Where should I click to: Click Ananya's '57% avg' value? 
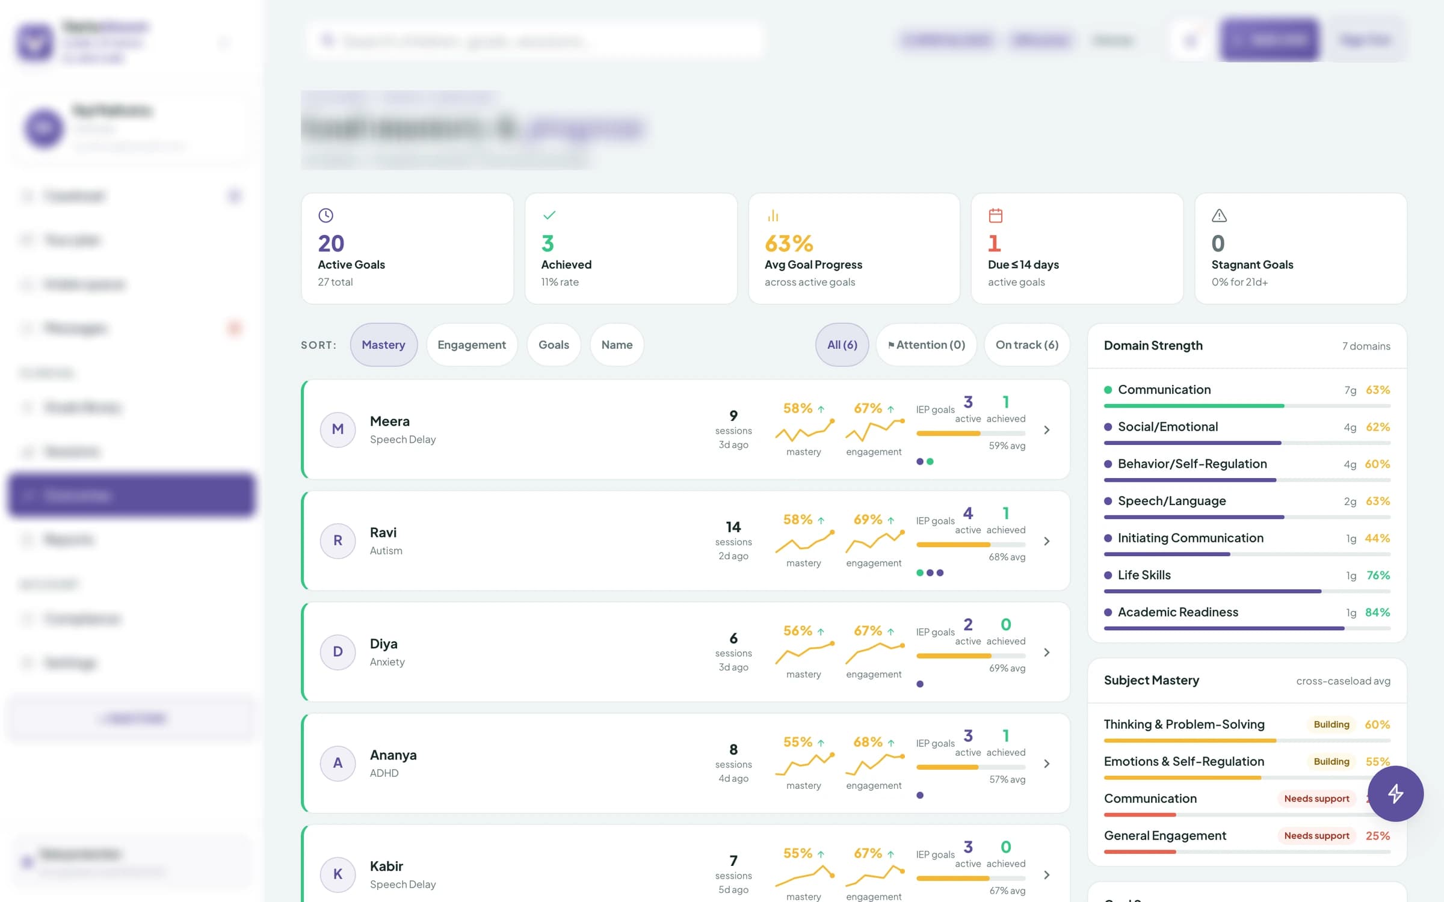[1007, 779]
